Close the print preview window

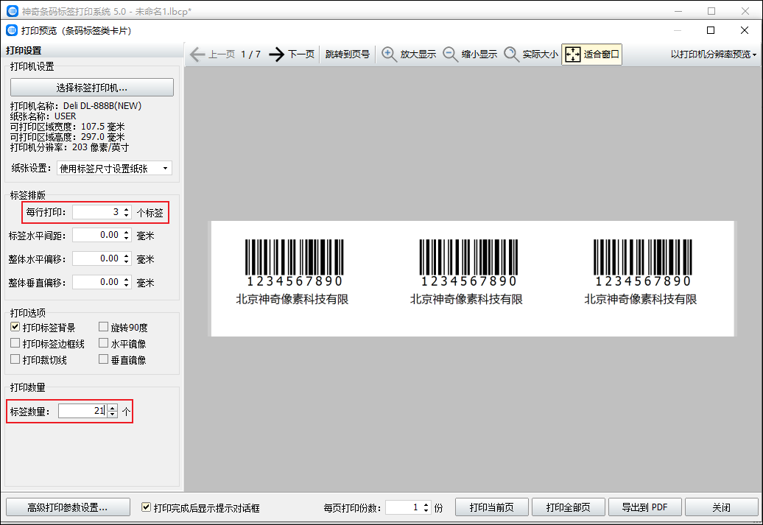point(744,30)
